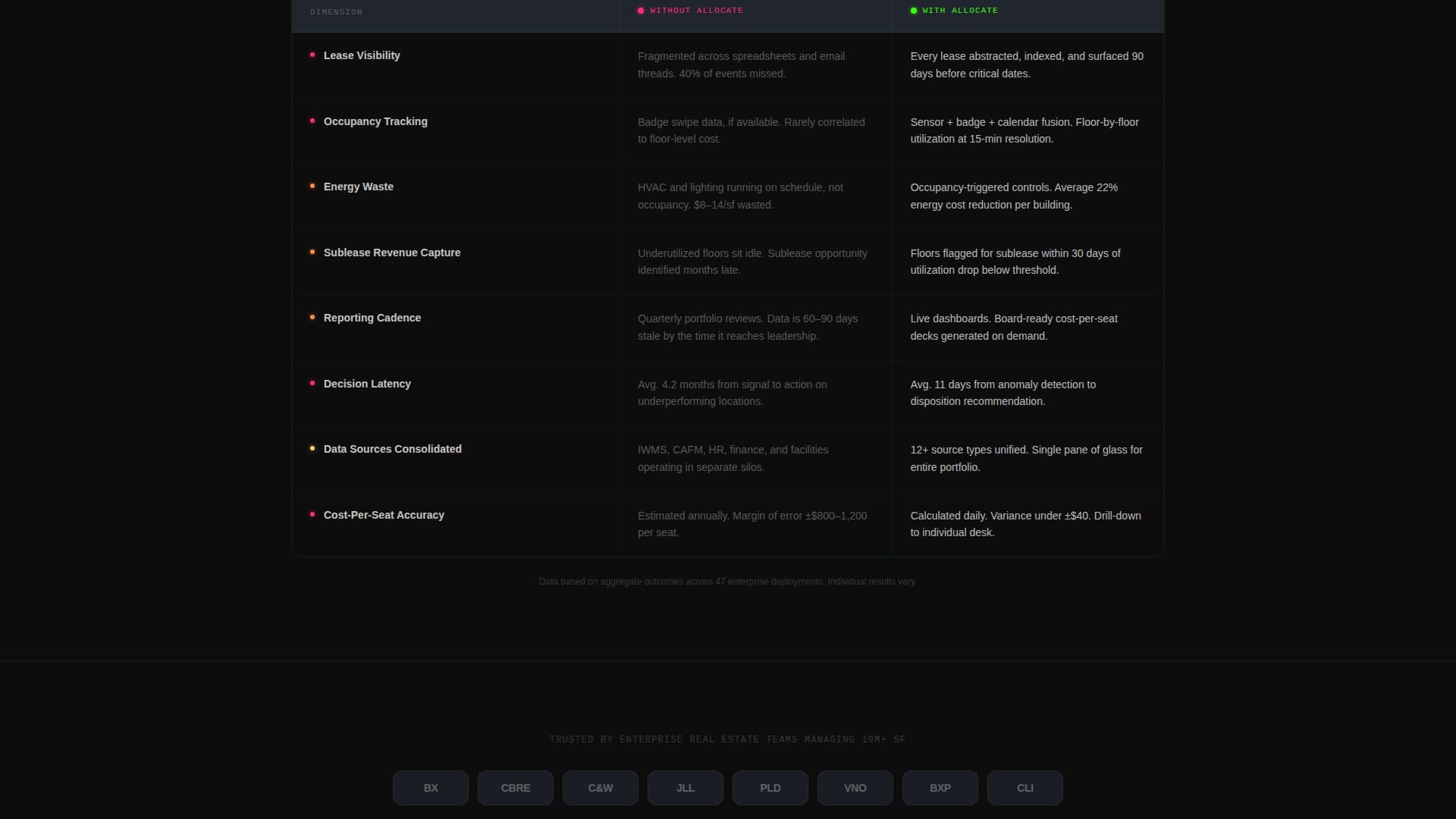
Task: Select the Occupancy Tracking row label
Action: (x=375, y=121)
